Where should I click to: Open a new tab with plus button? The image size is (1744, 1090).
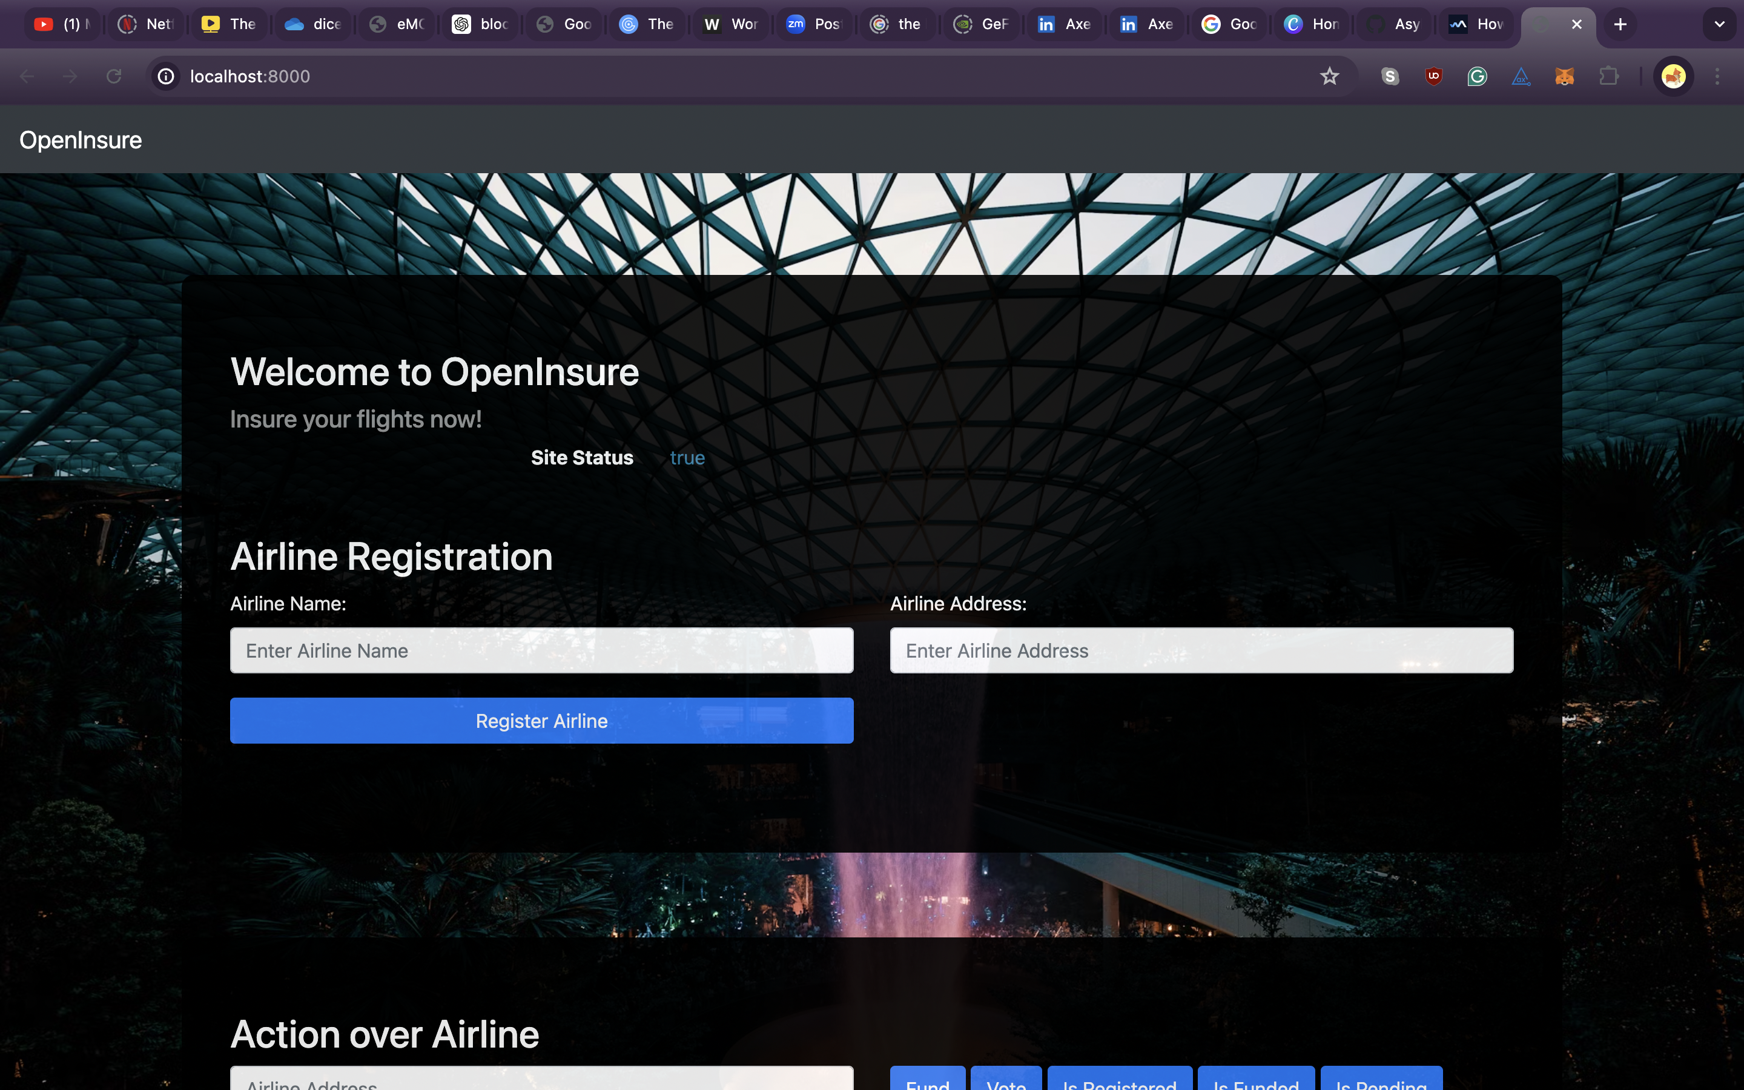point(1620,24)
